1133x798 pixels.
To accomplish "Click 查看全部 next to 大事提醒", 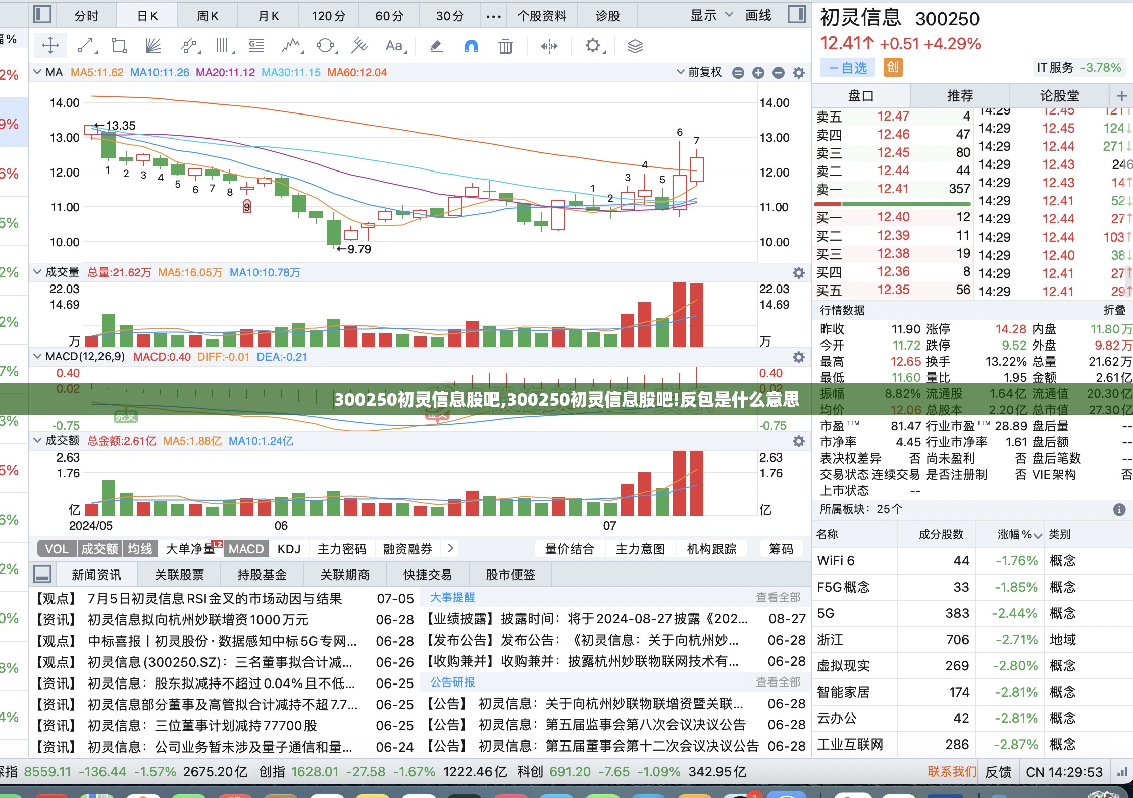I will click(x=778, y=598).
